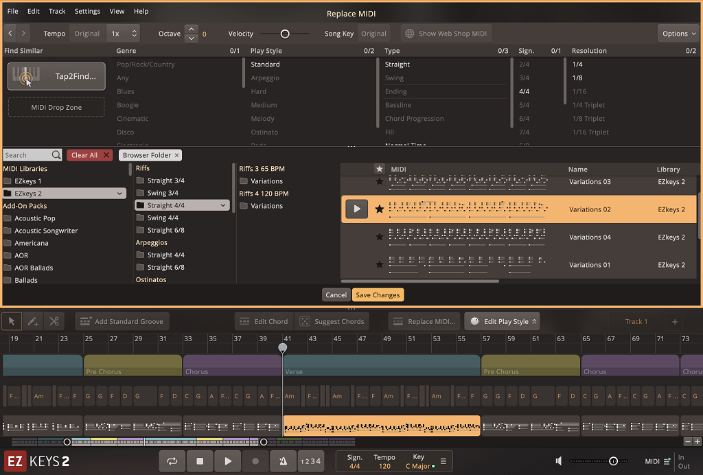Click Save Changes button
The width and height of the screenshot is (703, 475).
pyautogui.click(x=378, y=295)
